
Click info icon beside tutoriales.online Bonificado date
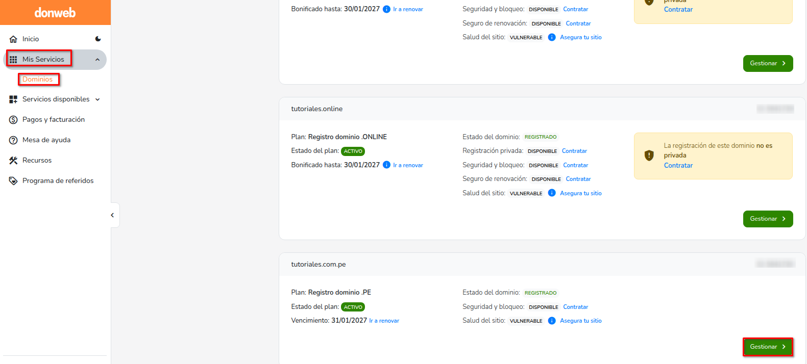pyautogui.click(x=386, y=165)
